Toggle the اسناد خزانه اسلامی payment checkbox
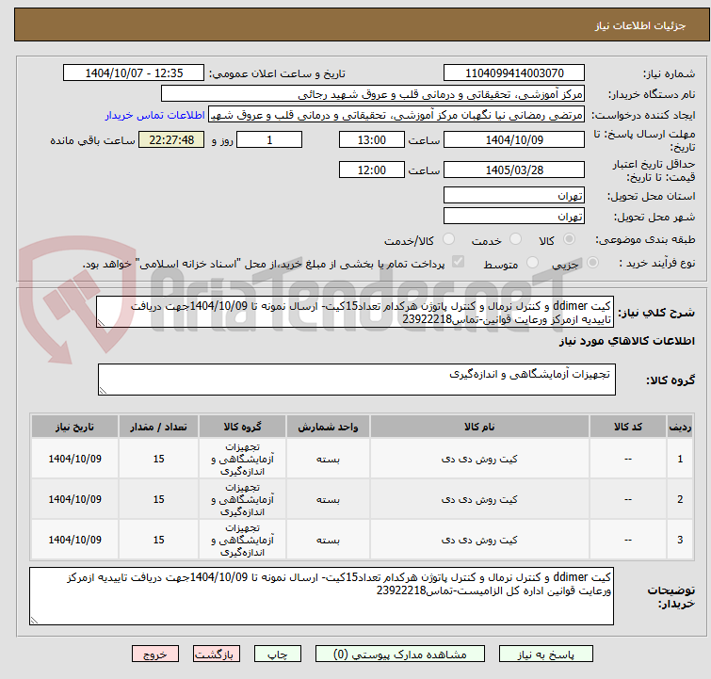The image size is (711, 679). tap(458, 262)
